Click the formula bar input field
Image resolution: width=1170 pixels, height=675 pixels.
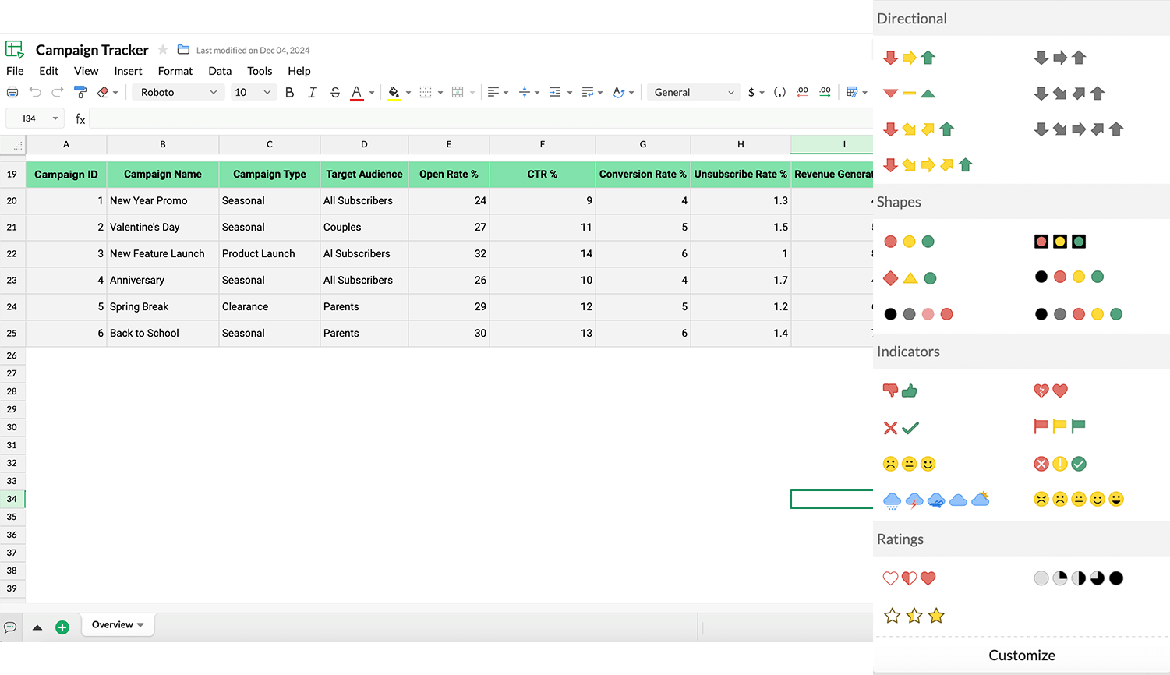click(x=468, y=118)
